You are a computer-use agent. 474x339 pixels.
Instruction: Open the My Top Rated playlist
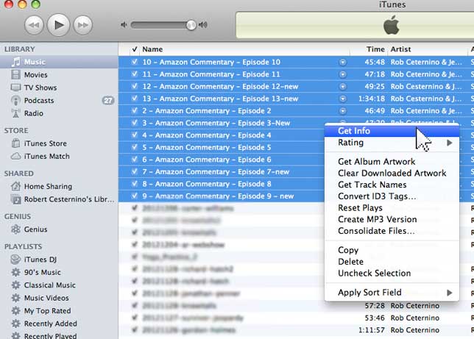(x=59, y=311)
